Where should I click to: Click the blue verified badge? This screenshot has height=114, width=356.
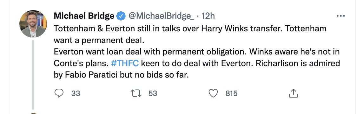tap(121, 16)
